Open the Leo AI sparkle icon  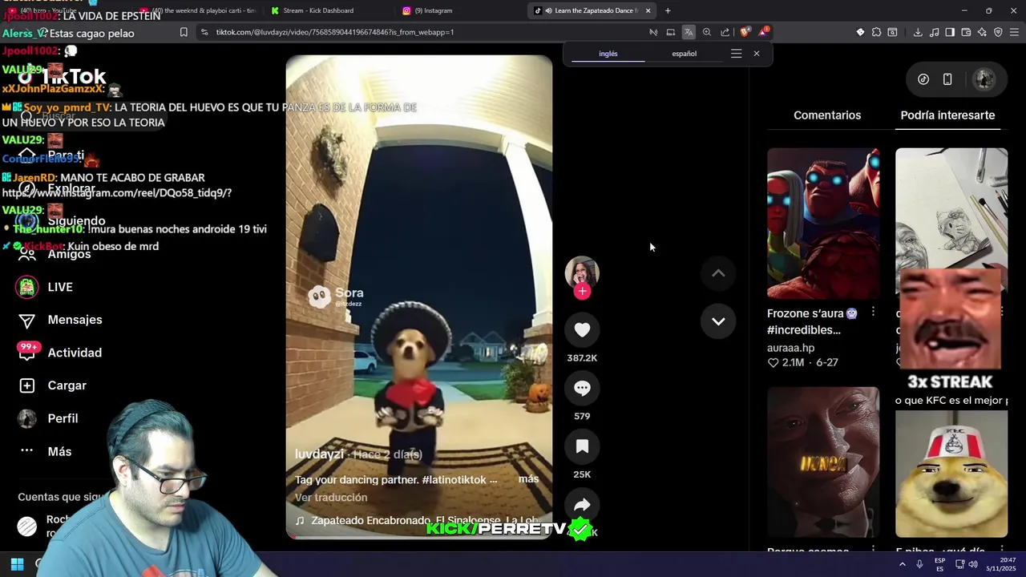click(982, 32)
